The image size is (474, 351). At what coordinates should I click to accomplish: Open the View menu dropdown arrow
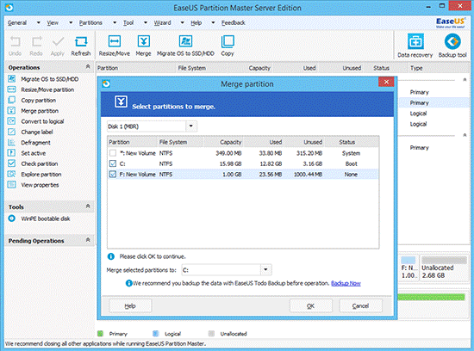[x=71, y=22]
